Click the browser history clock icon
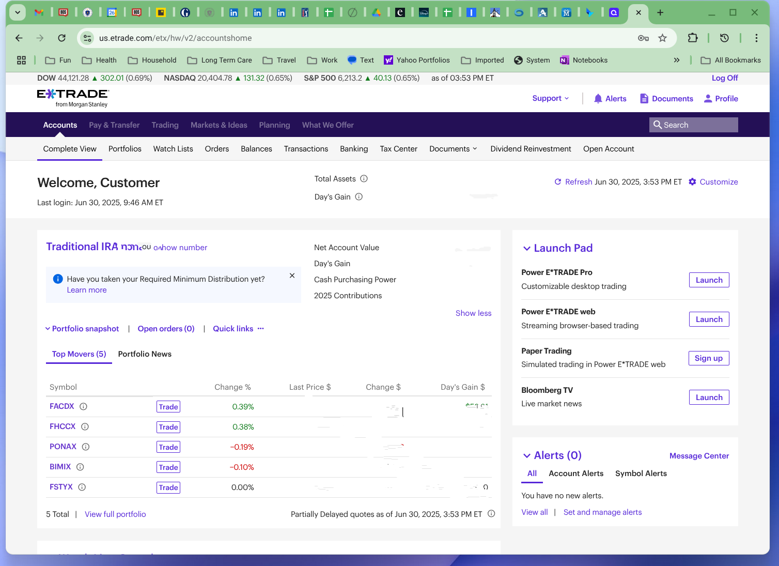The image size is (779, 566). (x=724, y=38)
